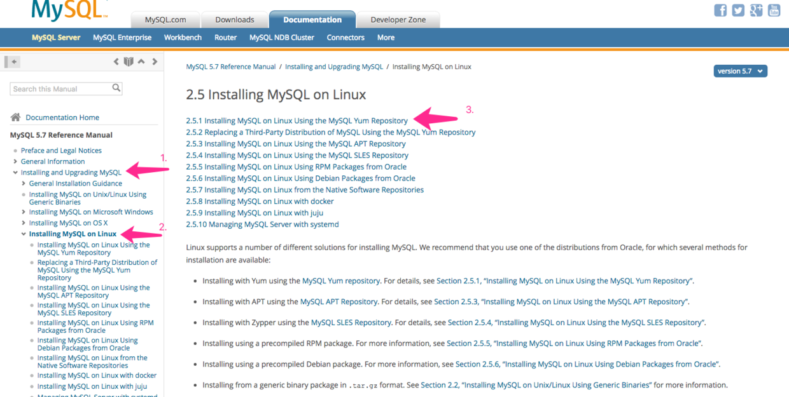Expand General Installation Guidance node
The height and width of the screenshot is (397, 789).
[24, 184]
